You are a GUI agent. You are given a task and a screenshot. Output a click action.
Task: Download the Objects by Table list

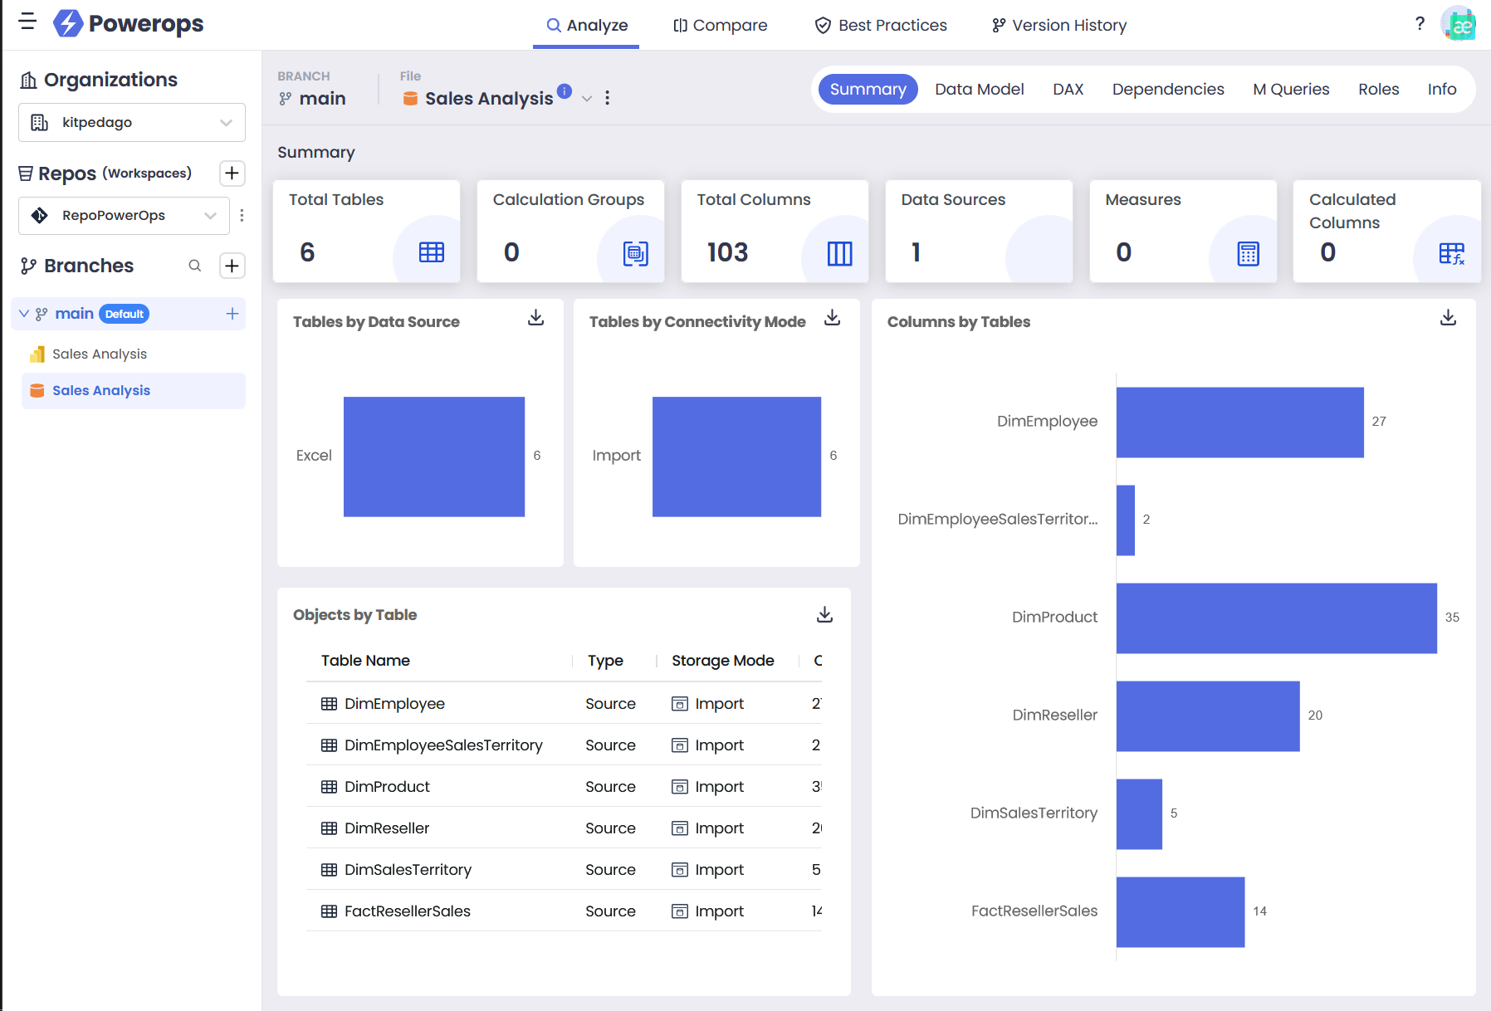pyautogui.click(x=824, y=615)
